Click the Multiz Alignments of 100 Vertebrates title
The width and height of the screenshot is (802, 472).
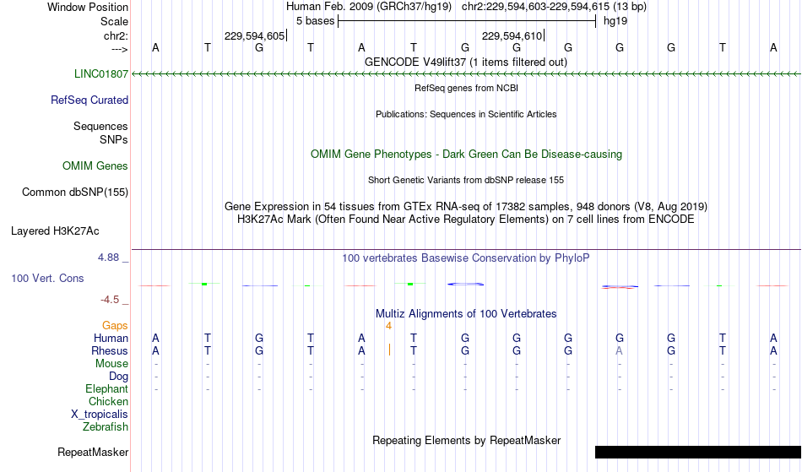466,313
